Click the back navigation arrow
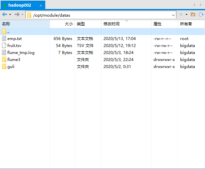This screenshot has width=205, height=169. [5, 14]
